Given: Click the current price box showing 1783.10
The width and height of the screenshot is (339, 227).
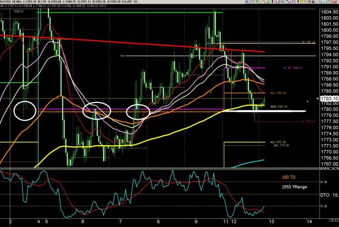Looking at the screenshot, I should pyautogui.click(x=329, y=99).
